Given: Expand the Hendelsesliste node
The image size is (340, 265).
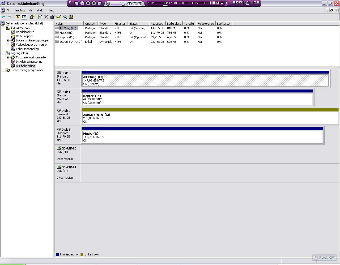Looking at the screenshot, I should 8,32.
